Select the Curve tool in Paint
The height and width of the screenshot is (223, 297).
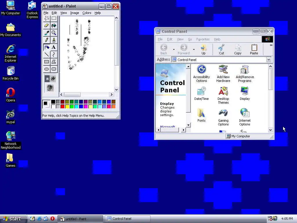pos(54,55)
